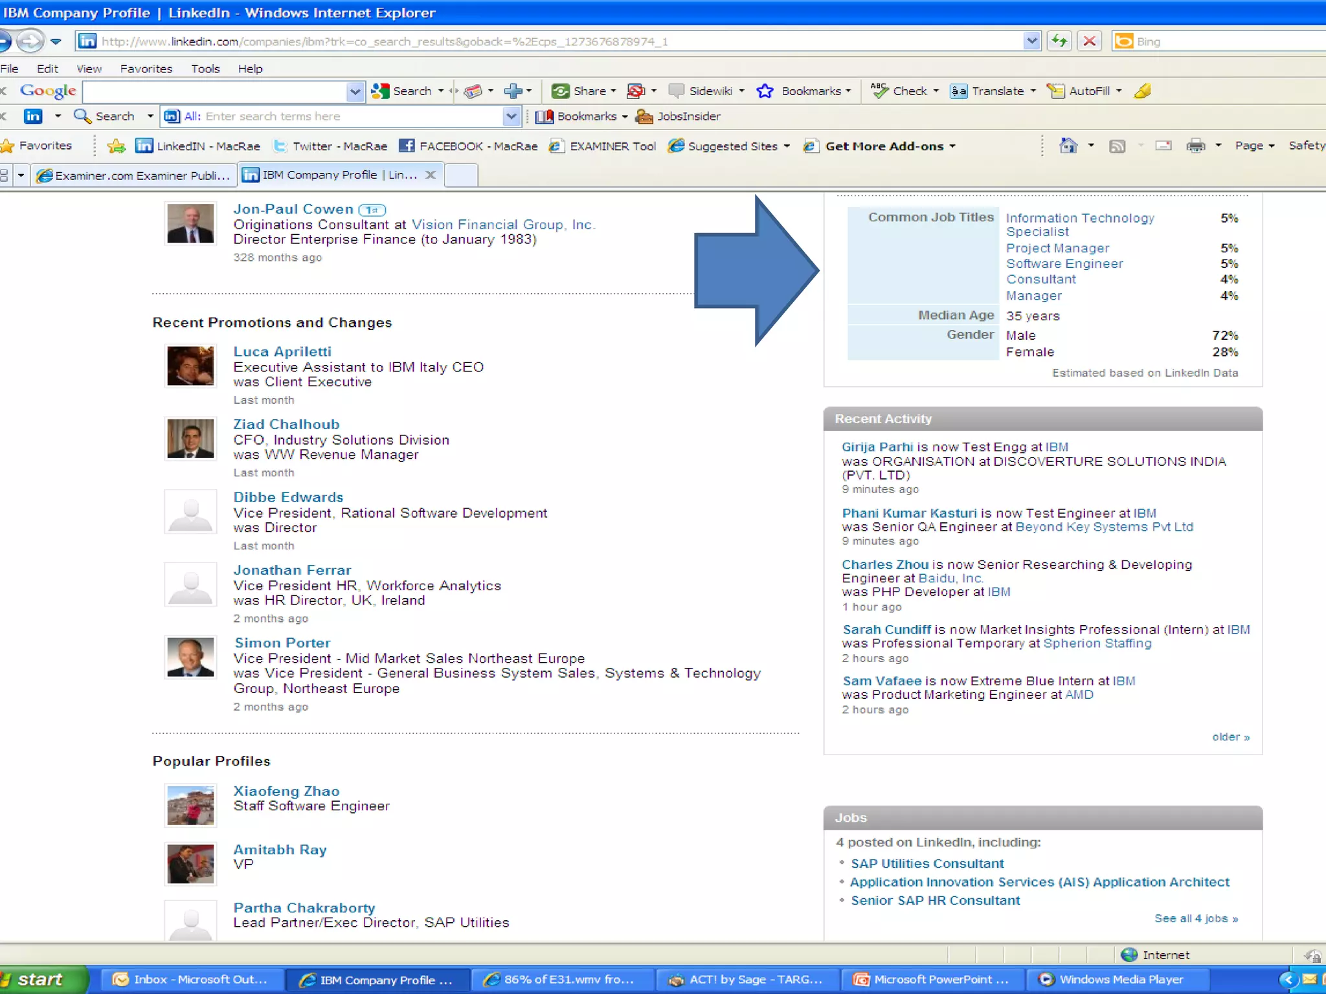
Task: Click the red Stop loading button
Action: coord(1090,41)
